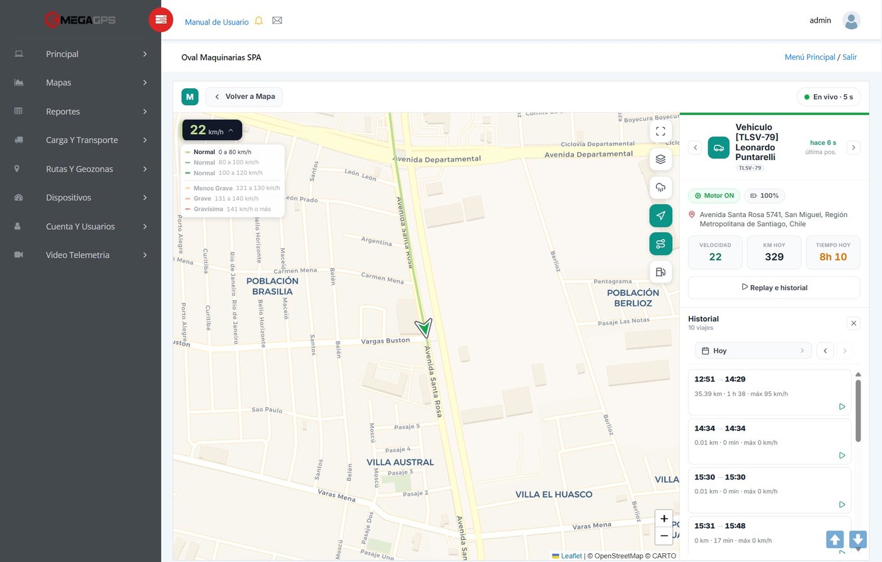Click the Carga Y Transporte truck icon
Viewport: 882px width, 562px height.
tap(19, 140)
